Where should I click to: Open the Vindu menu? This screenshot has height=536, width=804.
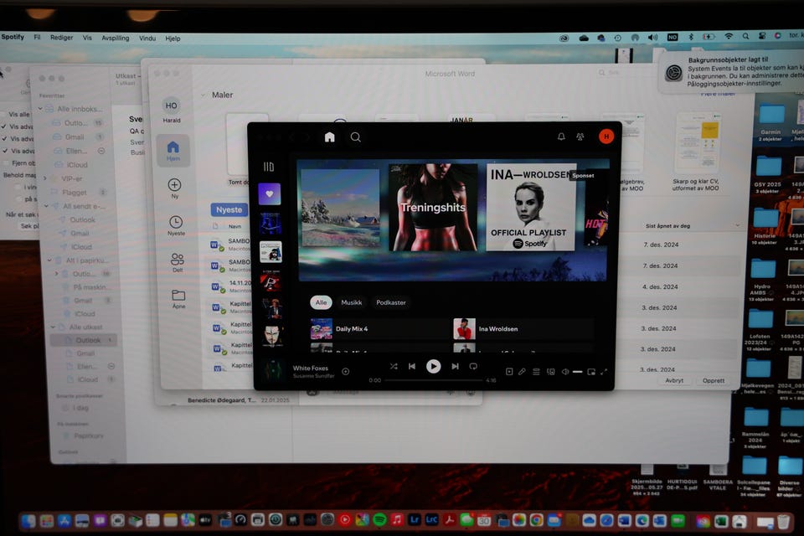click(147, 38)
